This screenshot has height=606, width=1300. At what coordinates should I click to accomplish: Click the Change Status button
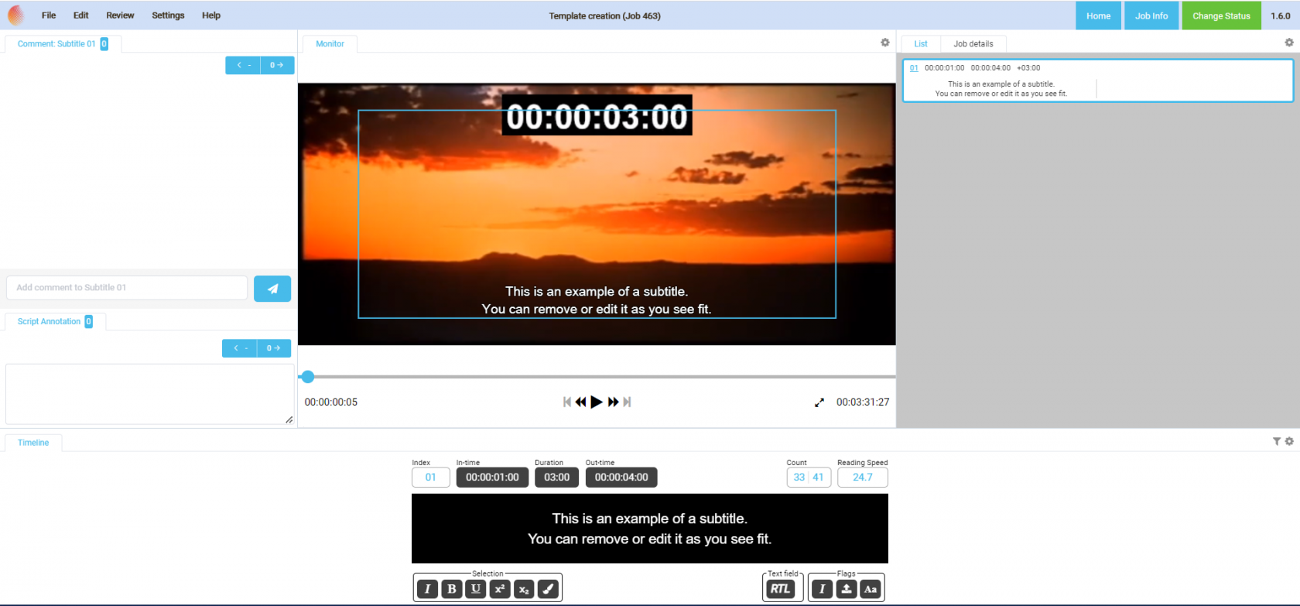[1221, 15]
